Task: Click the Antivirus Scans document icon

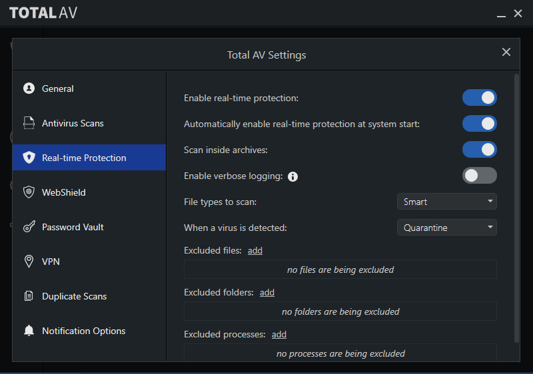Action: (29, 123)
